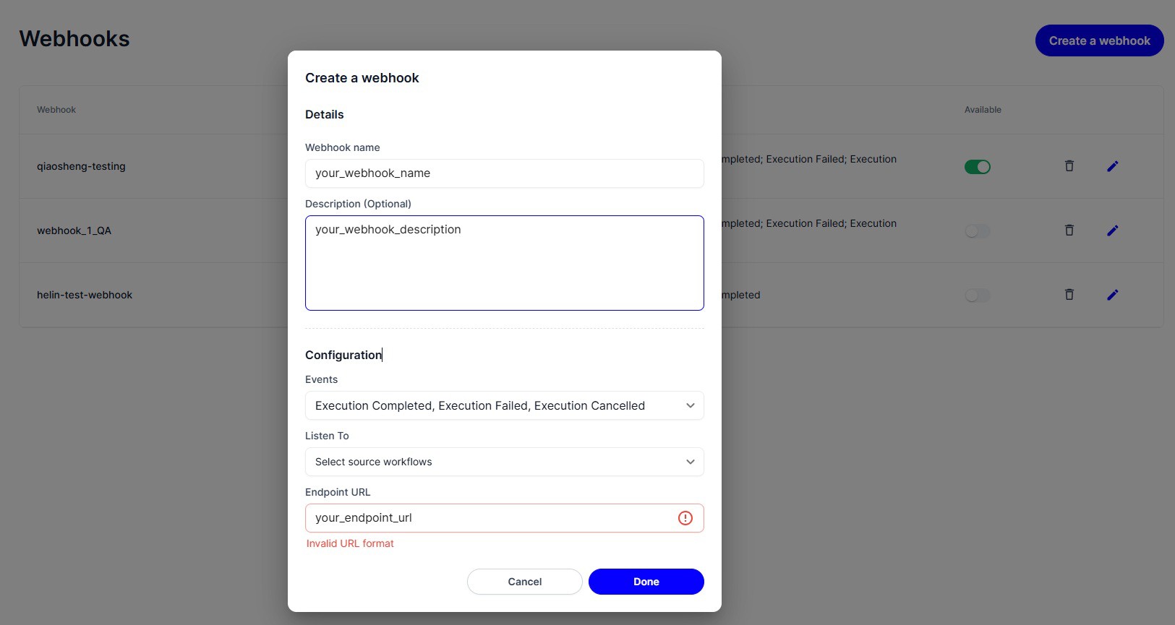Screen dimensions: 1175x625
Task: Edit qiaosheng-testing webhook with pencil icon
Action: [x=1112, y=166]
